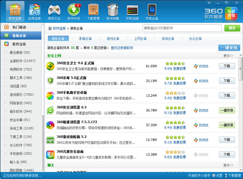Image resolution: width=243 pixels, height=179 pixels.
Task: Expand 更多>> for 安全上网 section
Action: (x=228, y=56)
